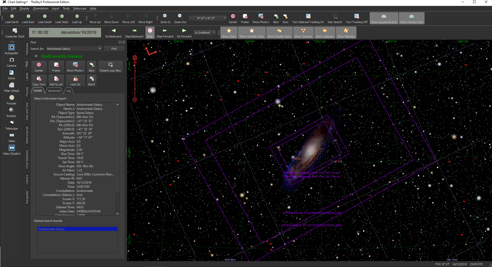Open the Dome control

click(x=12, y=75)
